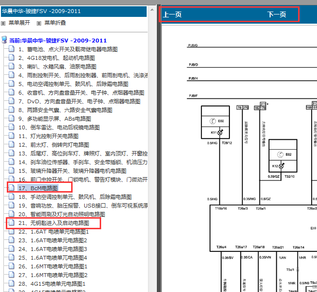Open 4、雨刮控制开关 wiring diagram entry

point(83,75)
